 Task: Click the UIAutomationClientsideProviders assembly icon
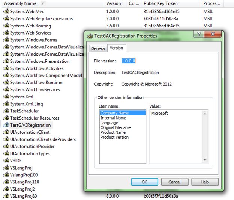pos(6,139)
